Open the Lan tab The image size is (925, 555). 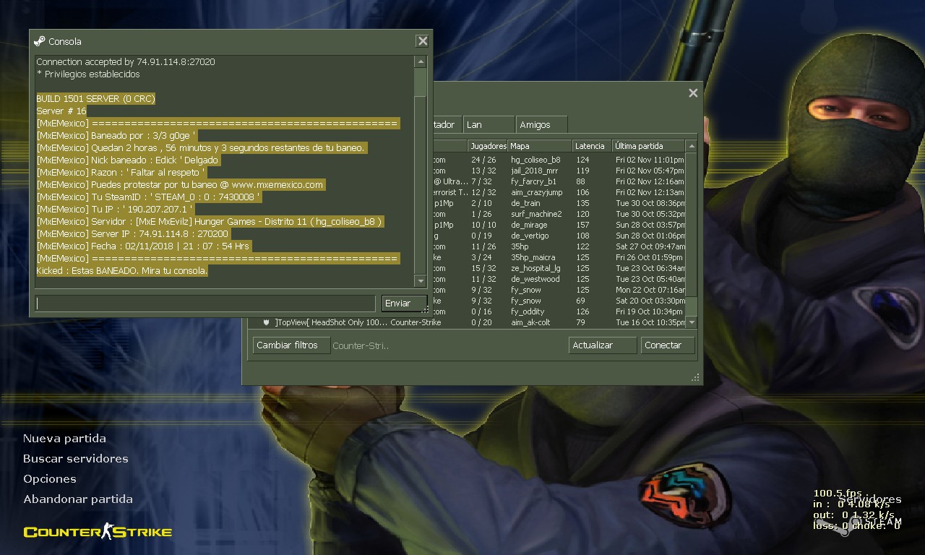click(x=489, y=125)
